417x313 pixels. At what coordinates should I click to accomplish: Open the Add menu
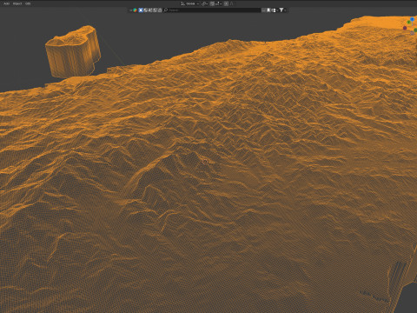(x=6, y=3)
